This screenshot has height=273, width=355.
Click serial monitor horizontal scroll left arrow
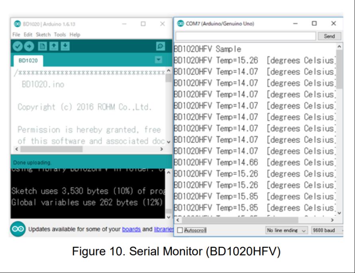pyautogui.click(x=178, y=220)
